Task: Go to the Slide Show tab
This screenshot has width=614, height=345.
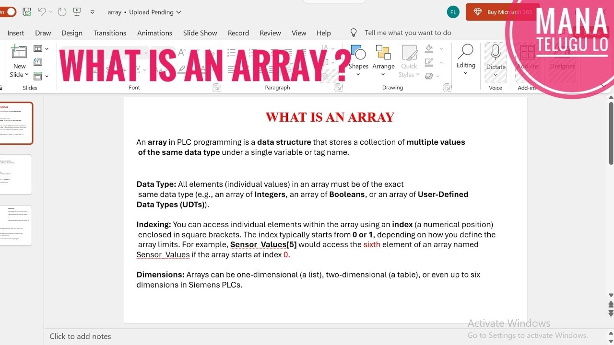Action: 200,33
